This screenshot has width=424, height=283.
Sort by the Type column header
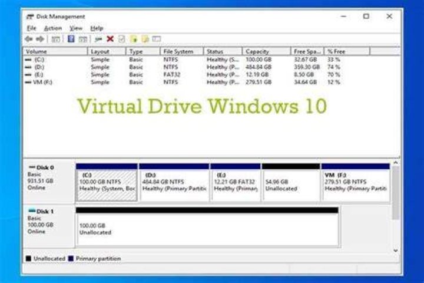143,51
